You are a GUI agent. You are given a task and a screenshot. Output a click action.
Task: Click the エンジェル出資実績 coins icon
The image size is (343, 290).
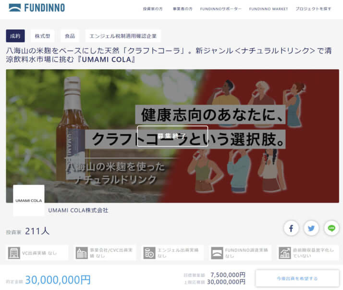point(149,253)
